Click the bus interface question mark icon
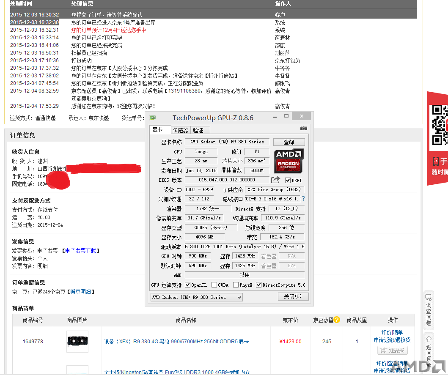The image size is (448, 375). 303,199
